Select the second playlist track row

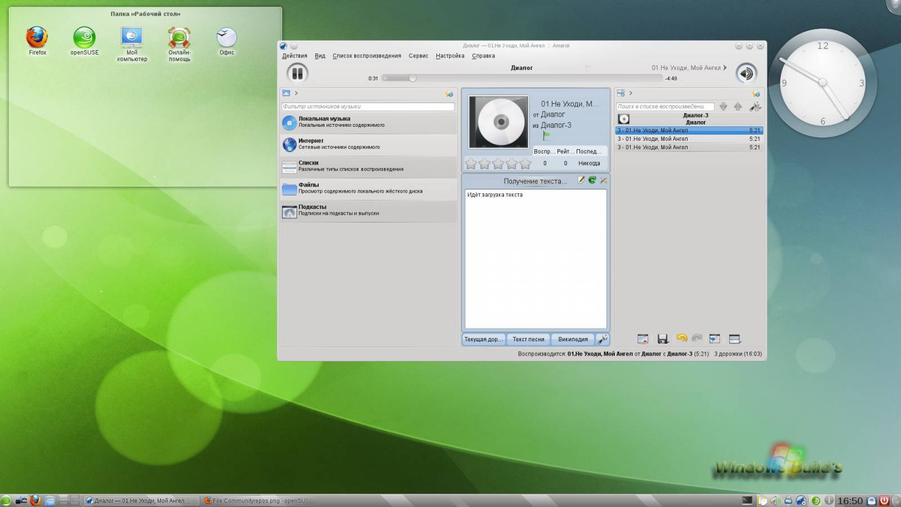[x=689, y=139]
